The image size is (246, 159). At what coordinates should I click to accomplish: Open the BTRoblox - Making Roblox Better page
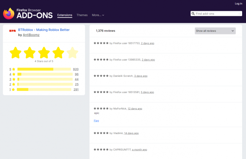[44, 30]
